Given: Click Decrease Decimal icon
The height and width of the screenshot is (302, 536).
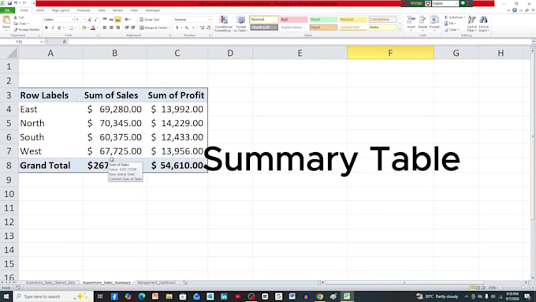Looking at the screenshot, I should coord(208,28).
